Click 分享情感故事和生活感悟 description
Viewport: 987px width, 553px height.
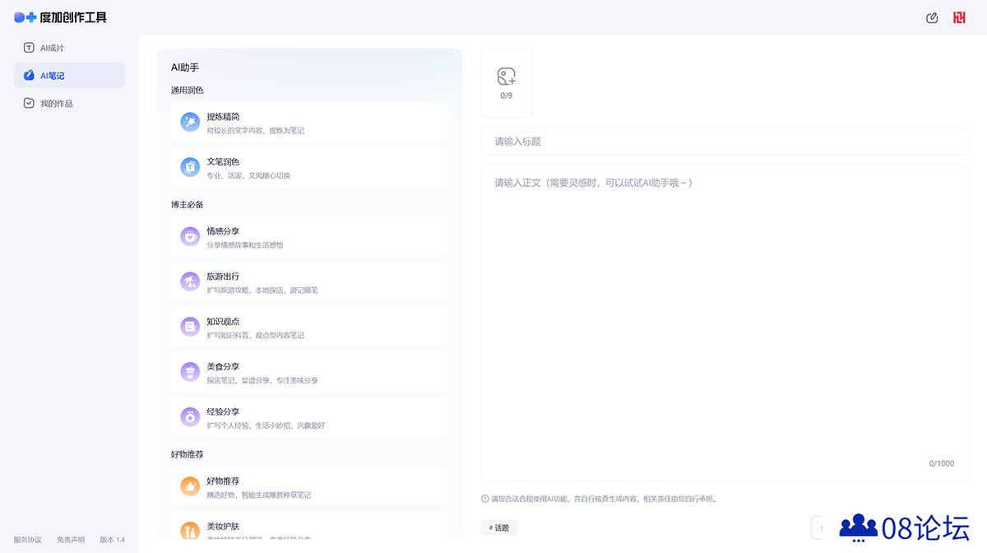coord(245,245)
